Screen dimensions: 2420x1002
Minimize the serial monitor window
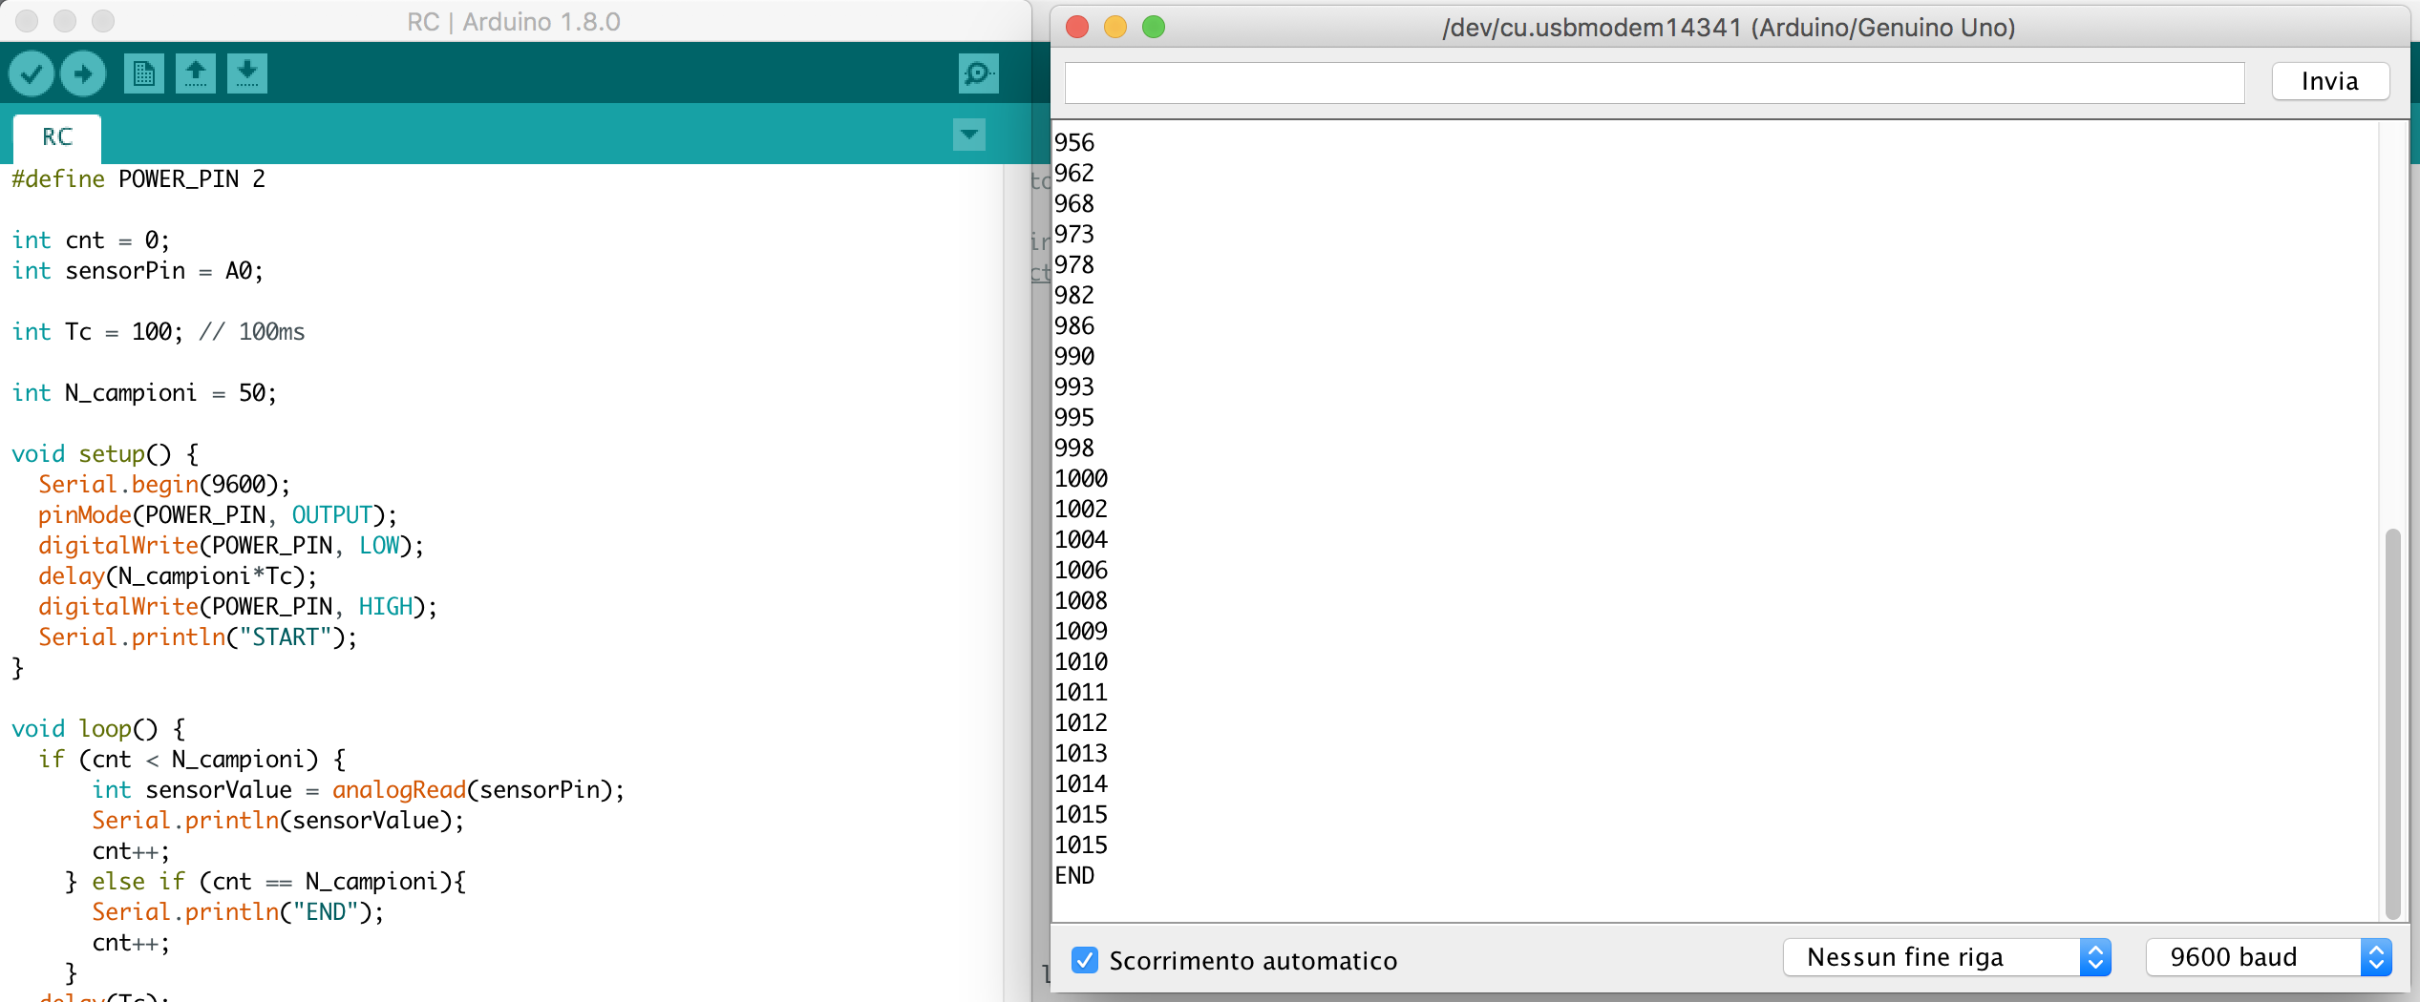click(1115, 27)
